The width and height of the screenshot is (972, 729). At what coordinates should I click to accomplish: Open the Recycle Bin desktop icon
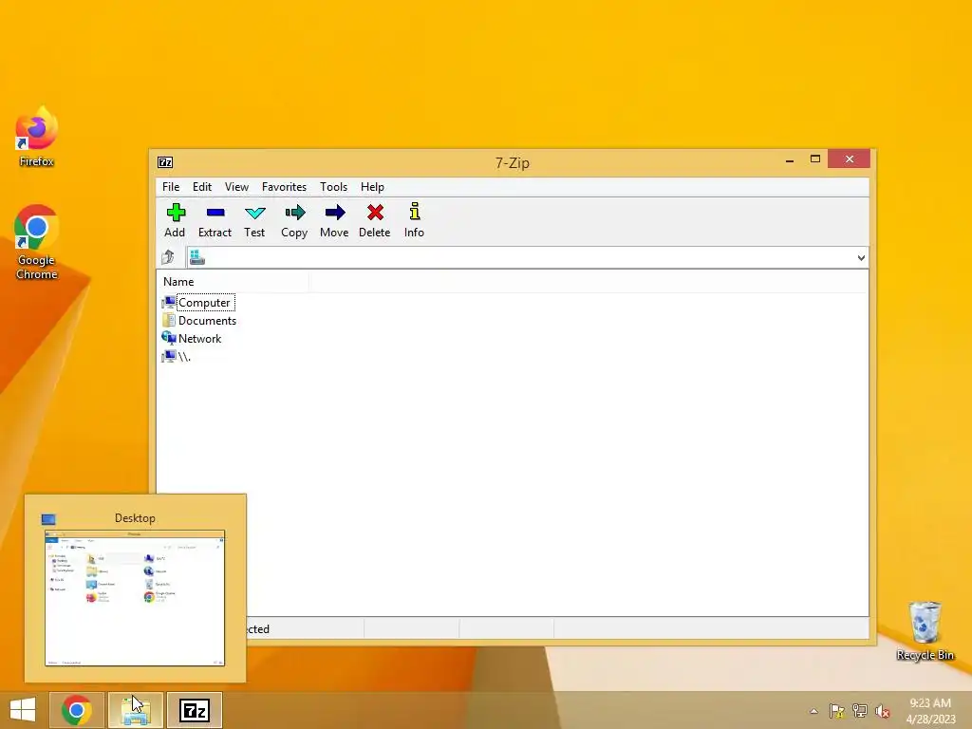(925, 631)
